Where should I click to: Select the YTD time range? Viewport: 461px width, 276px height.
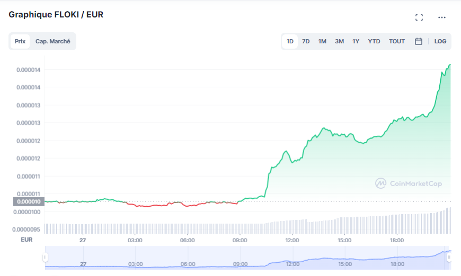tap(374, 41)
